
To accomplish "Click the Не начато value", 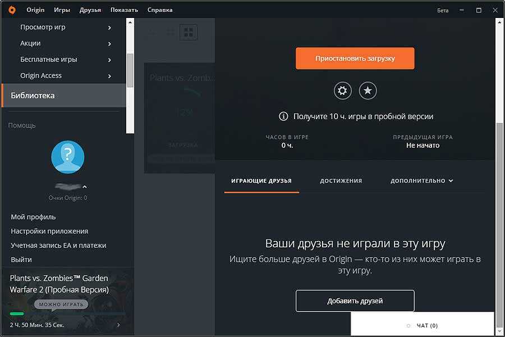I will 423,145.
